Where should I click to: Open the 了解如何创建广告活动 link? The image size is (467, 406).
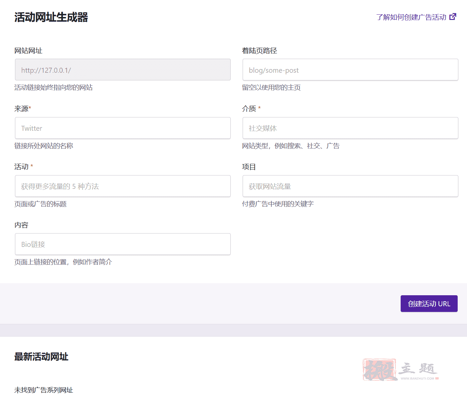[x=411, y=17]
